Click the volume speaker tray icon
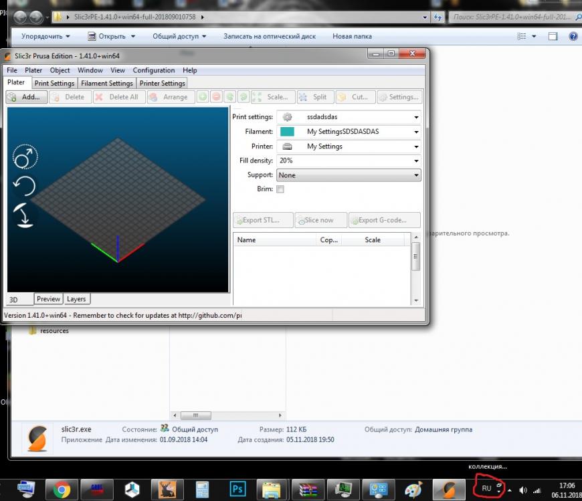The width and height of the screenshot is (582, 501). (x=523, y=490)
